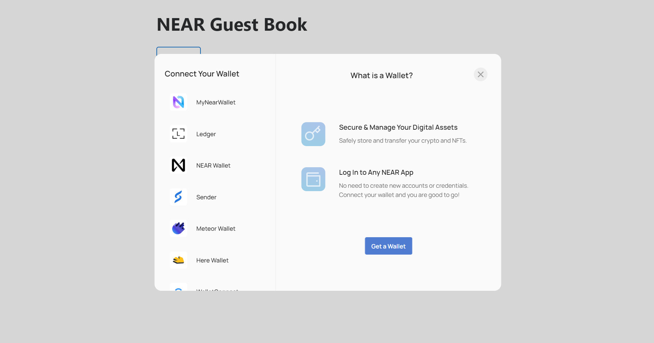Select the Here Wallet label
This screenshot has width=654, height=343.
coord(212,260)
